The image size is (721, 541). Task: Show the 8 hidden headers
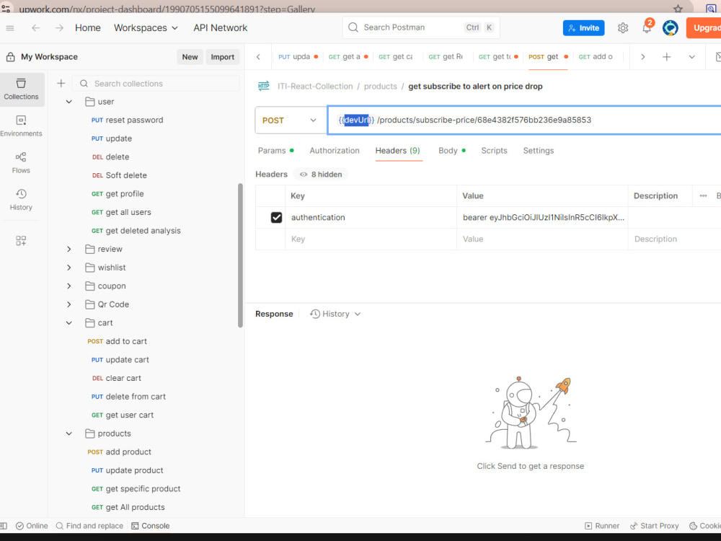(321, 175)
